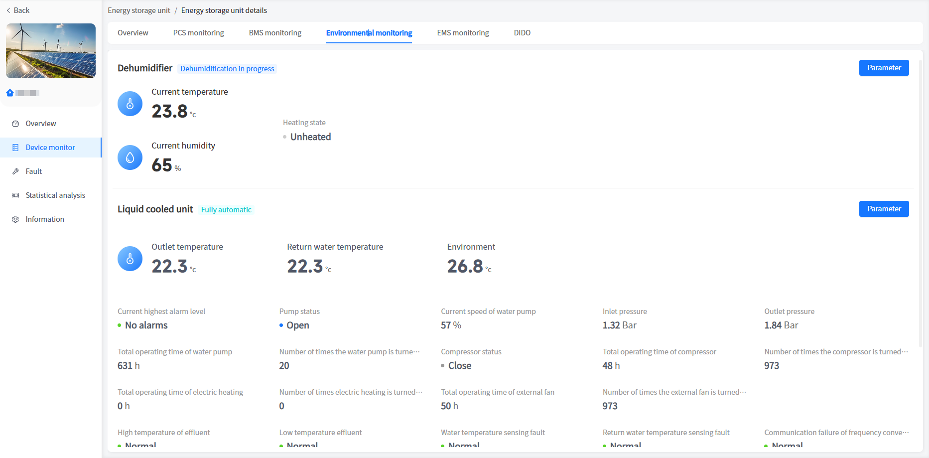The height and width of the screenshot is (458, 929).
Task: Click the Device monitor sidebar icon
Action: tap(15, 148)
